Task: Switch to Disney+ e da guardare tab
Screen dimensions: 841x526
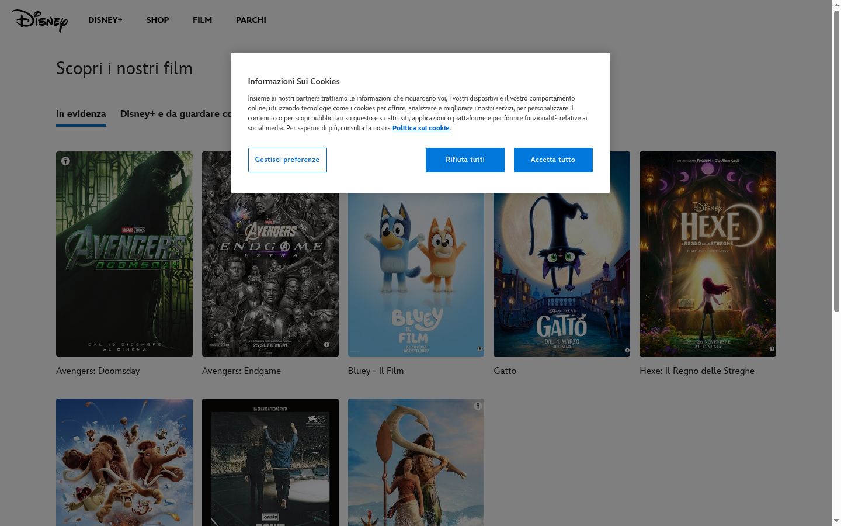Action: [x=175, y=114]
